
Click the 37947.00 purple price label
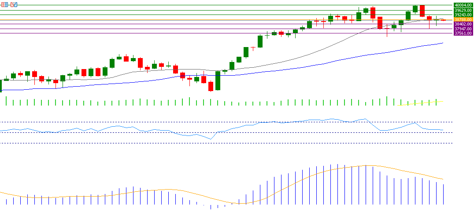pyautogui.click(x=463, y=29)
